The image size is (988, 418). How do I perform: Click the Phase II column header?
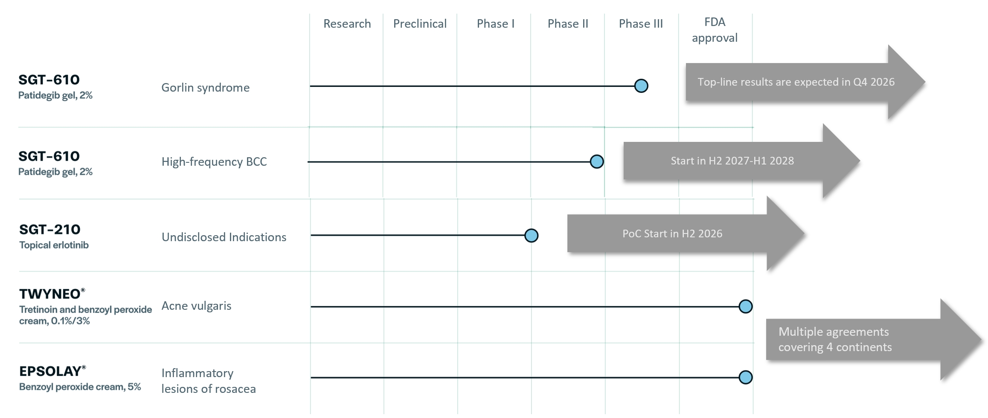(x=568, y=24)
